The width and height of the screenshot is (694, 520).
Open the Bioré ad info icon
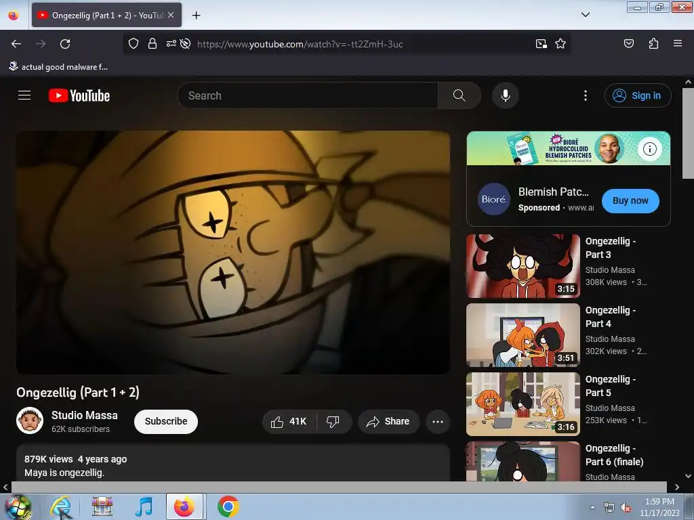coord(649,149)
